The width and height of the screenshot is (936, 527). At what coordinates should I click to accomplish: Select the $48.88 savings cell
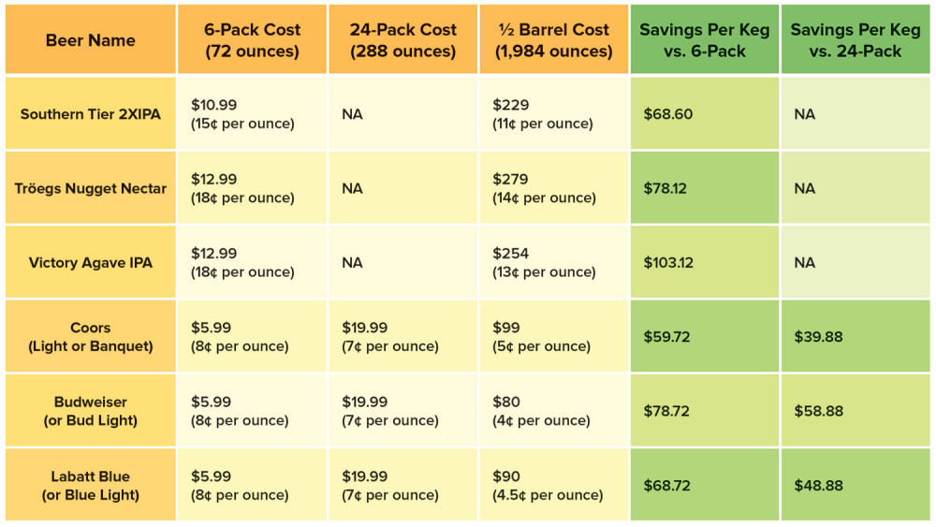coord(856,485)
